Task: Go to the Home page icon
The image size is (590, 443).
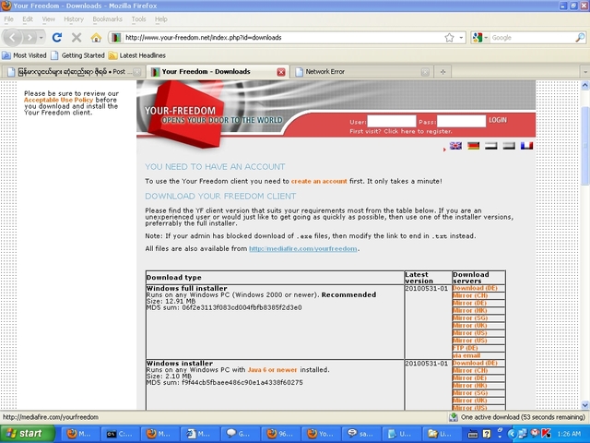Action: pos(96,37)
